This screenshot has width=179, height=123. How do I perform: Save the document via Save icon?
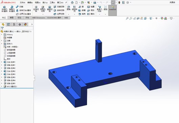pos(88,2)
